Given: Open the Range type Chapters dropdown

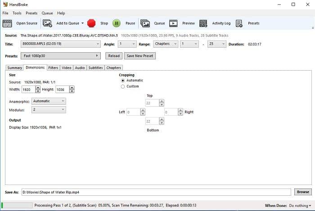Looking at the screenshot, I should coord(166,44).
